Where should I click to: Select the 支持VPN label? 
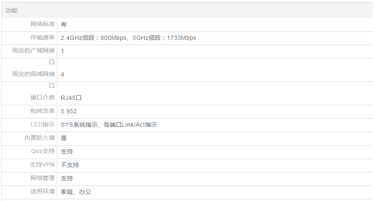42,164
